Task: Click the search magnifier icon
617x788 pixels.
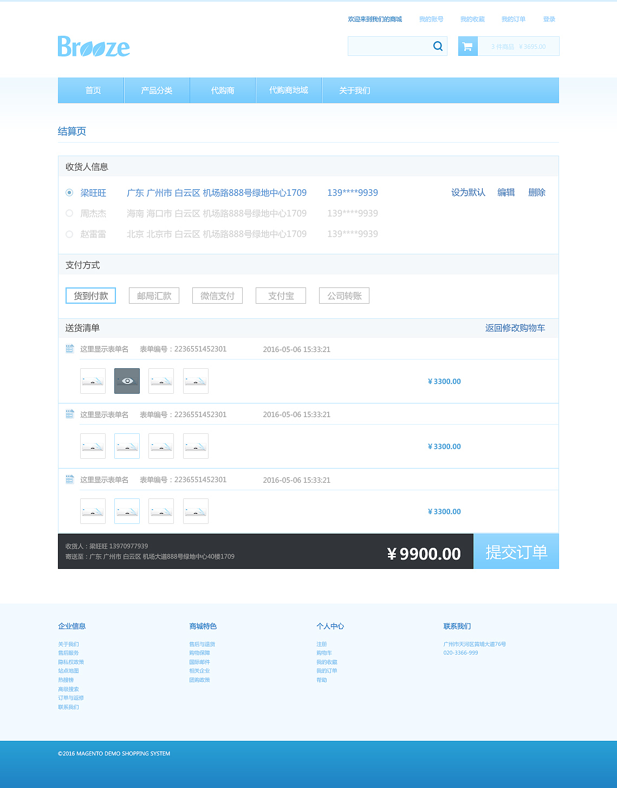Action: [438, 46]
